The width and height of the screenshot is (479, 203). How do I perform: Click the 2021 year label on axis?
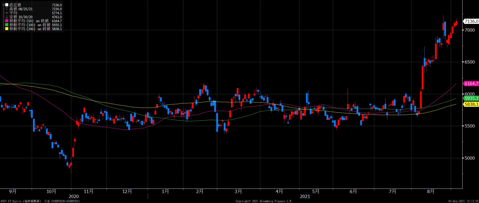[305, 197]
